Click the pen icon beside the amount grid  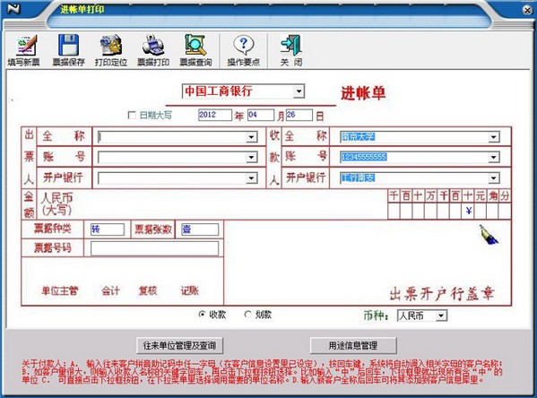coord(489,235)
